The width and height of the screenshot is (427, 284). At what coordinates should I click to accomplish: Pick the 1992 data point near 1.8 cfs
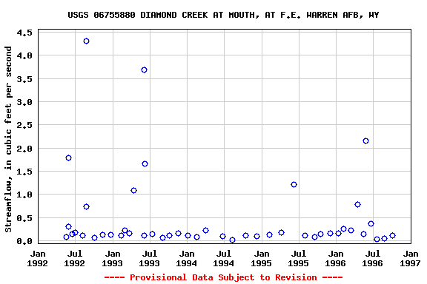coord(69,158)
